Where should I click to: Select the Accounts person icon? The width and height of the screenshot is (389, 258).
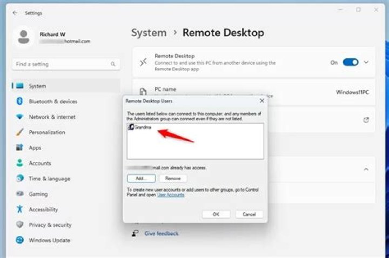(x=19, y=163)
